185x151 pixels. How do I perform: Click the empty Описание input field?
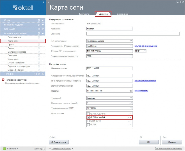click(x=133, y=34)
